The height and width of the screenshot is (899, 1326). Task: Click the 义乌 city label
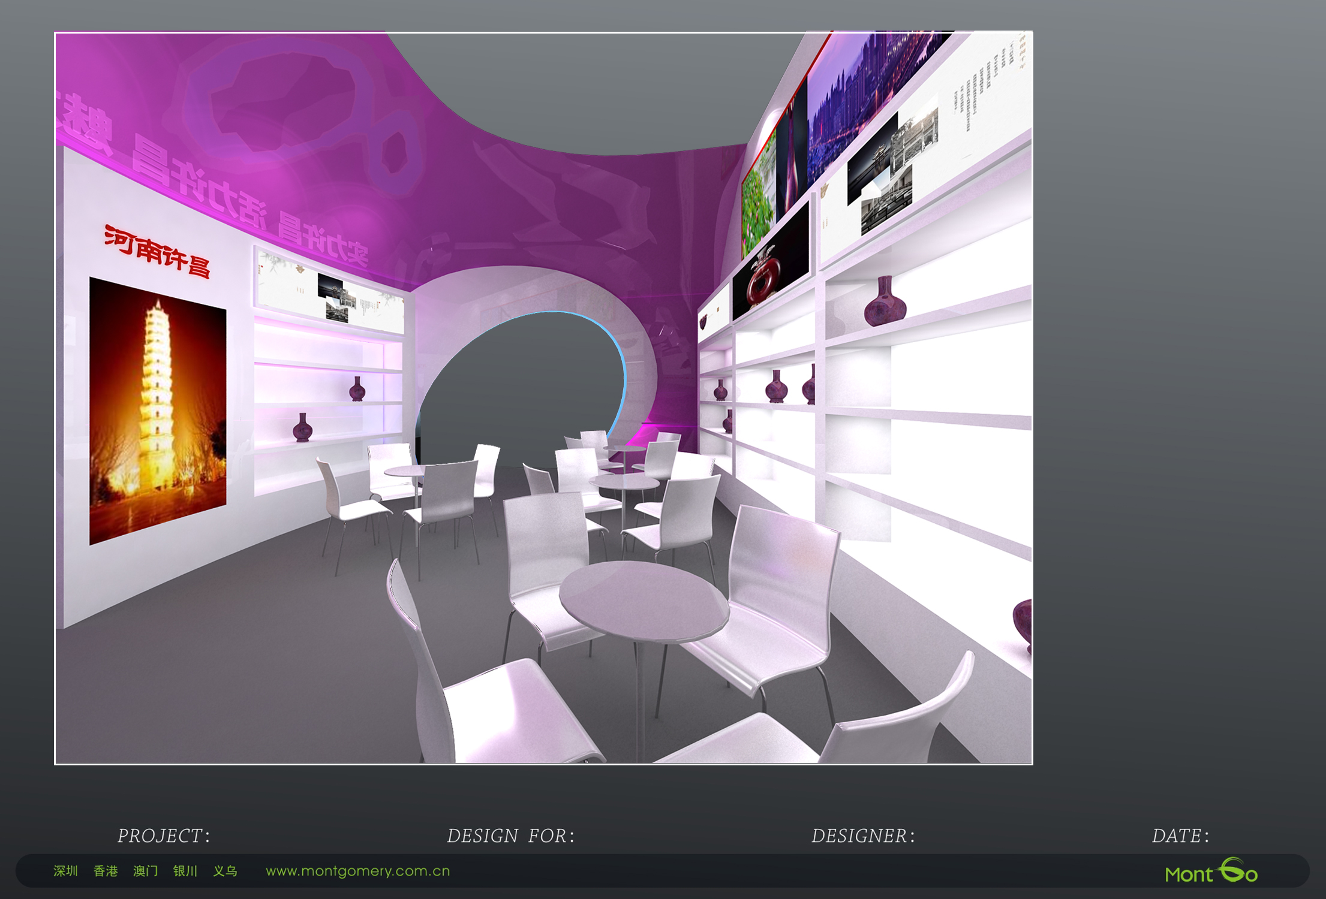click(225, 871)
